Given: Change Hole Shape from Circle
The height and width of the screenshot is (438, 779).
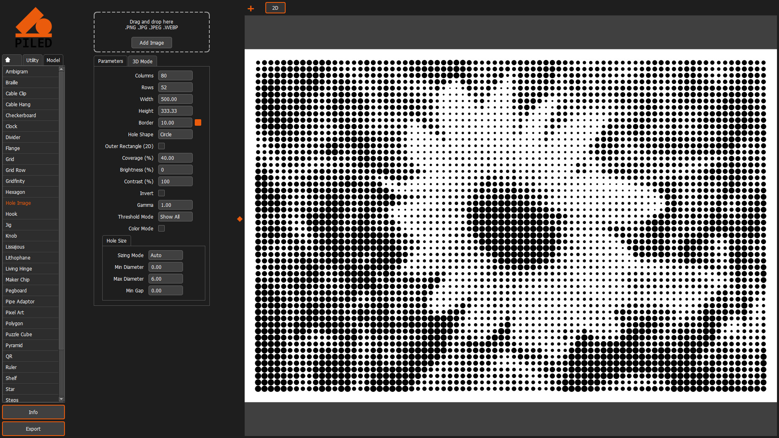Looking at the screenshot, I should pos(175,134).
